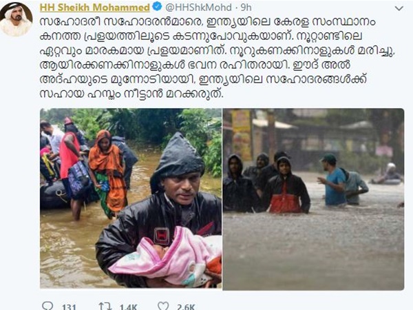Click the man in the blue t-shirt
413x310 pixels.
333,180
